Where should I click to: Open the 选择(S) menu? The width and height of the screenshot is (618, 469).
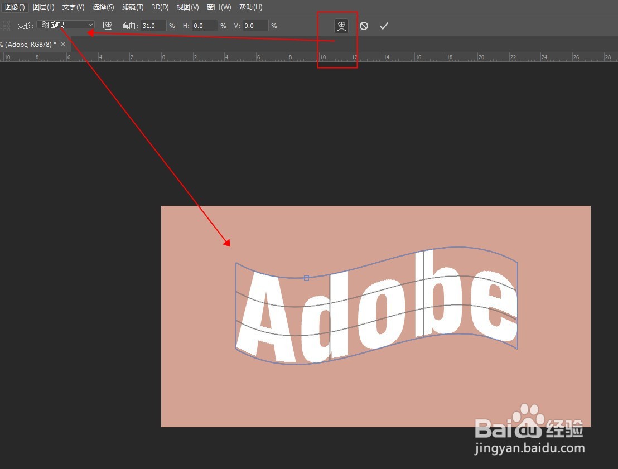[x=103, y=7]
